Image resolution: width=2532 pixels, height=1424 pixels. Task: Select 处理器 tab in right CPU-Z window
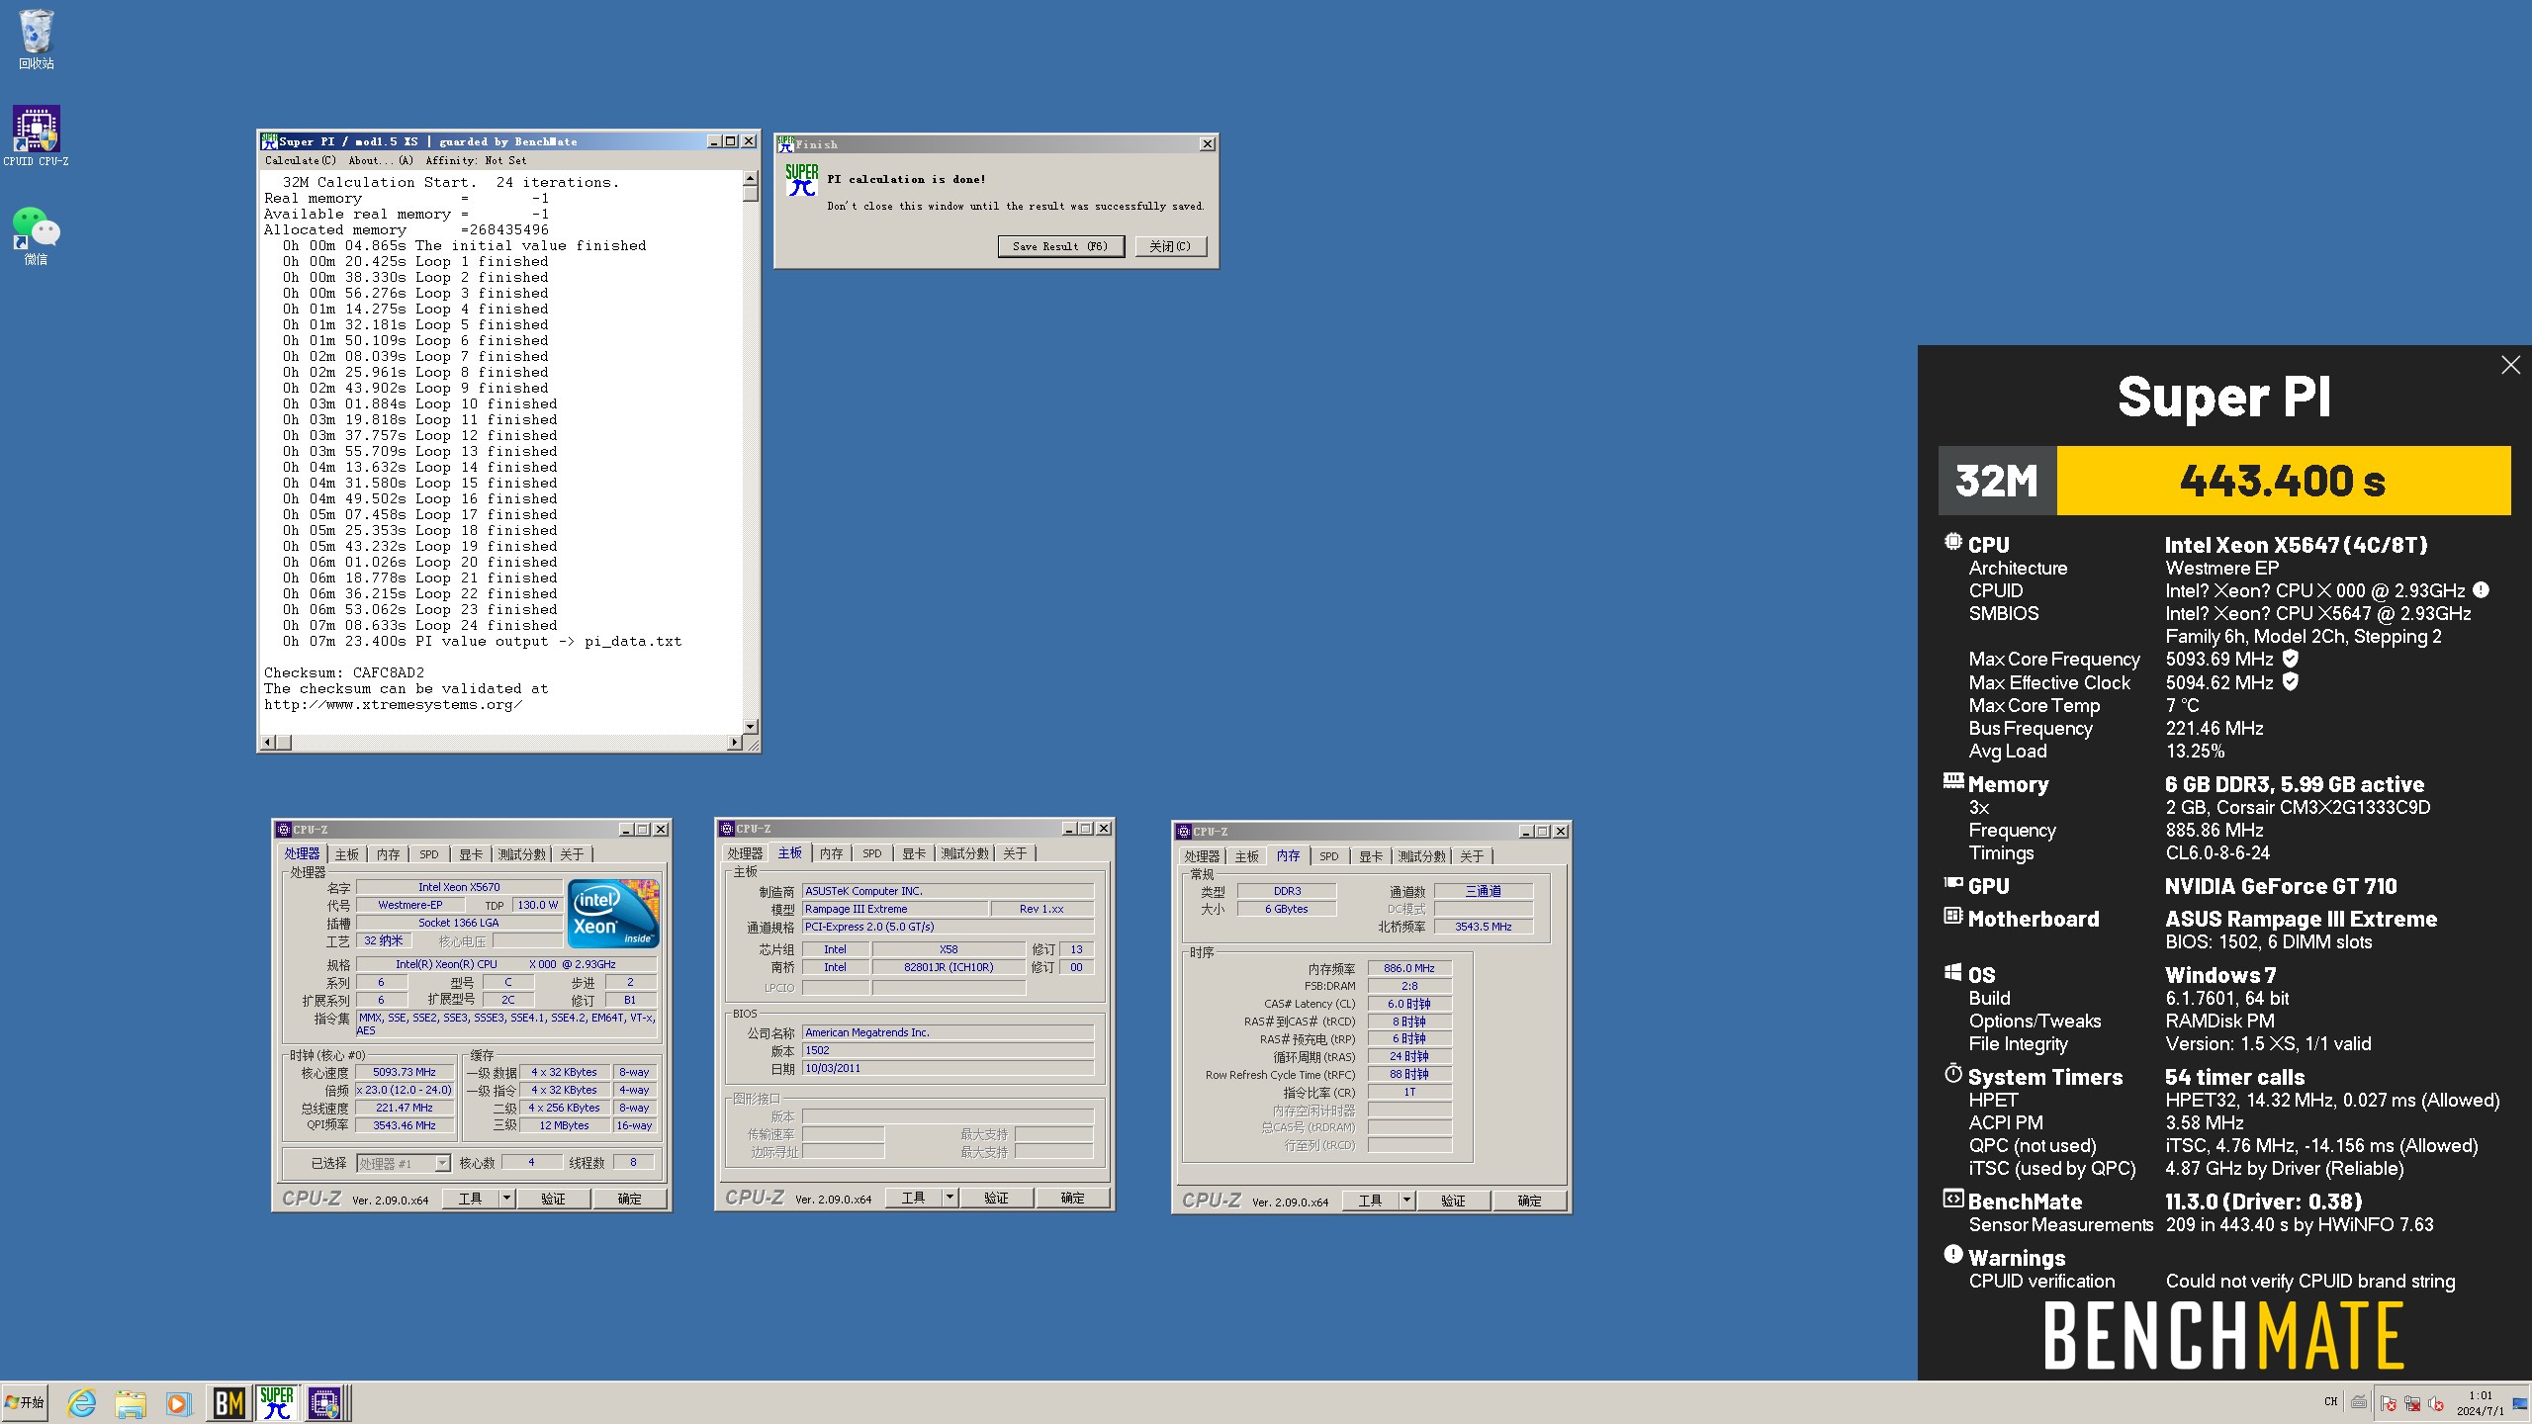tap(1202, 856)
